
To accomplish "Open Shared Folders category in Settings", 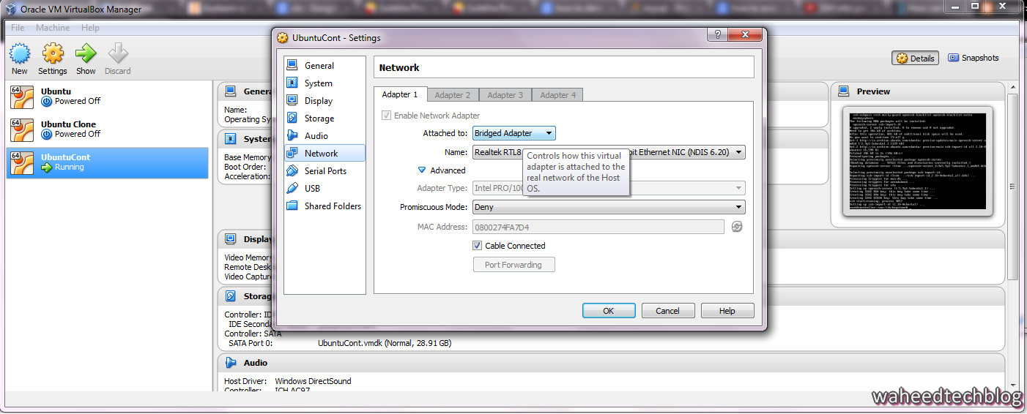I will pyautogui.click(x=325, y=206).
